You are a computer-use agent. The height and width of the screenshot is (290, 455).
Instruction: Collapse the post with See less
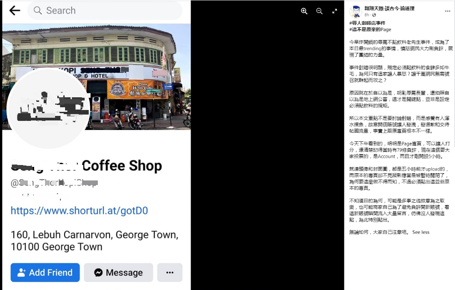[x=420, y=232]
